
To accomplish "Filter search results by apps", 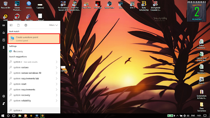I will point(11,25).
